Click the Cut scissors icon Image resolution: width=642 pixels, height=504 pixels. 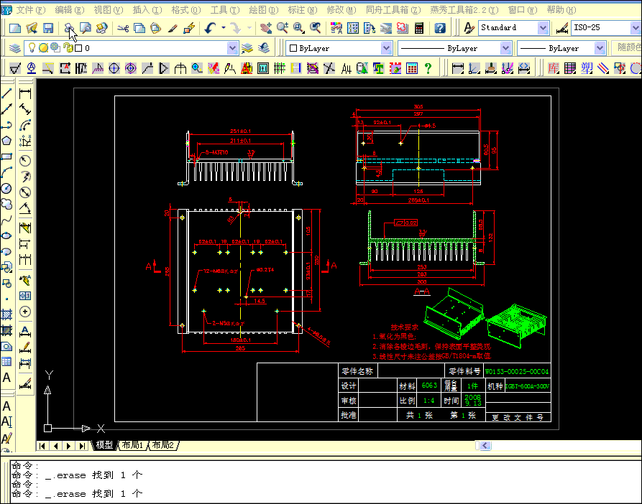click(123, 28)
